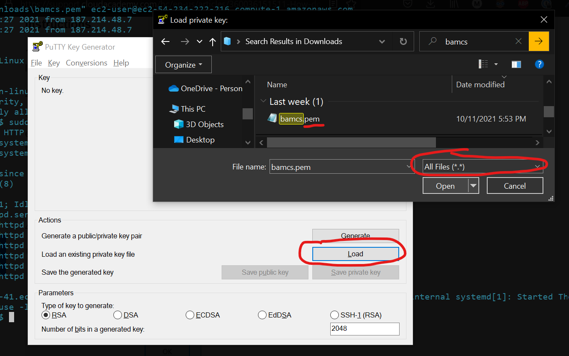Image resolution: width=569 pixels, height=356 pixels.
Task: Open the Key menu in PuTTYgen
Action: (54, 62)
